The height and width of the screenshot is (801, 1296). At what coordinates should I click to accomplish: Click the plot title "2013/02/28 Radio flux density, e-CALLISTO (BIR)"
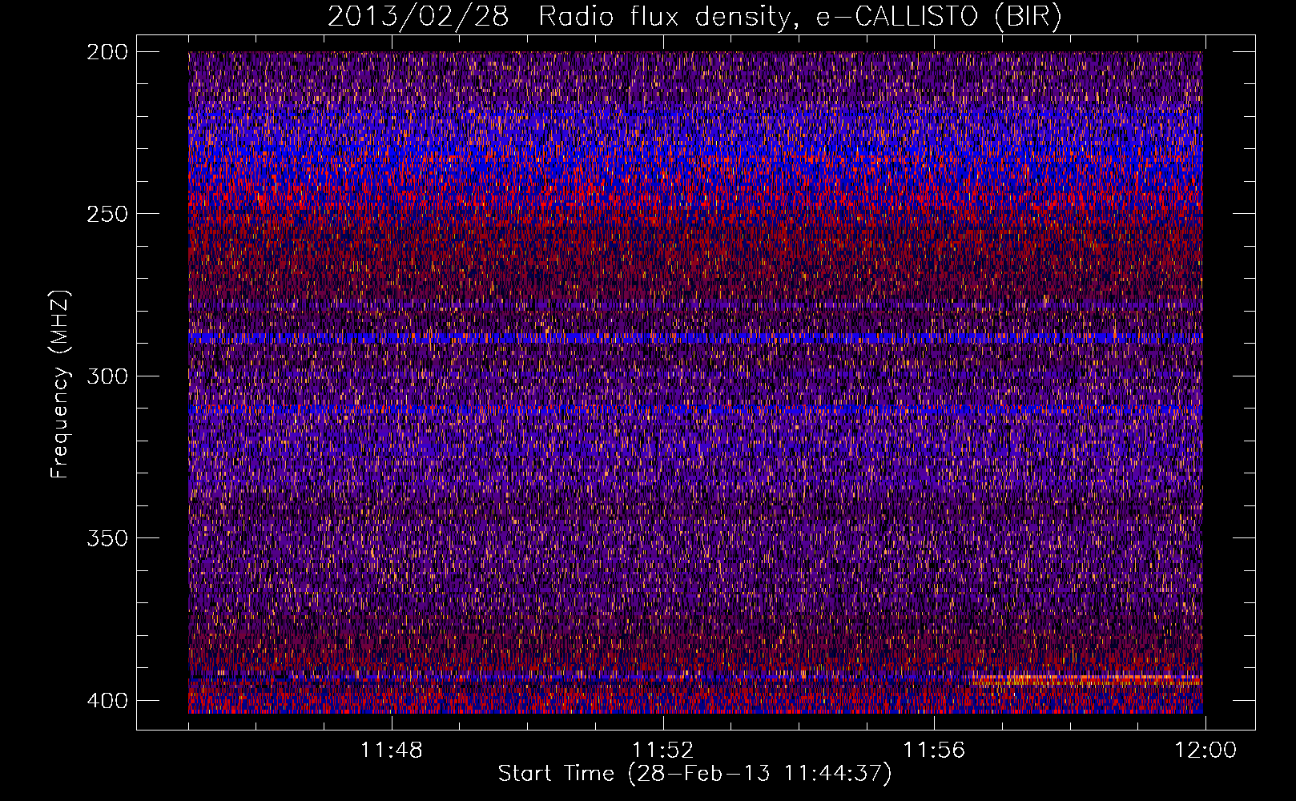pyautogui.click(x=694, y=17)
